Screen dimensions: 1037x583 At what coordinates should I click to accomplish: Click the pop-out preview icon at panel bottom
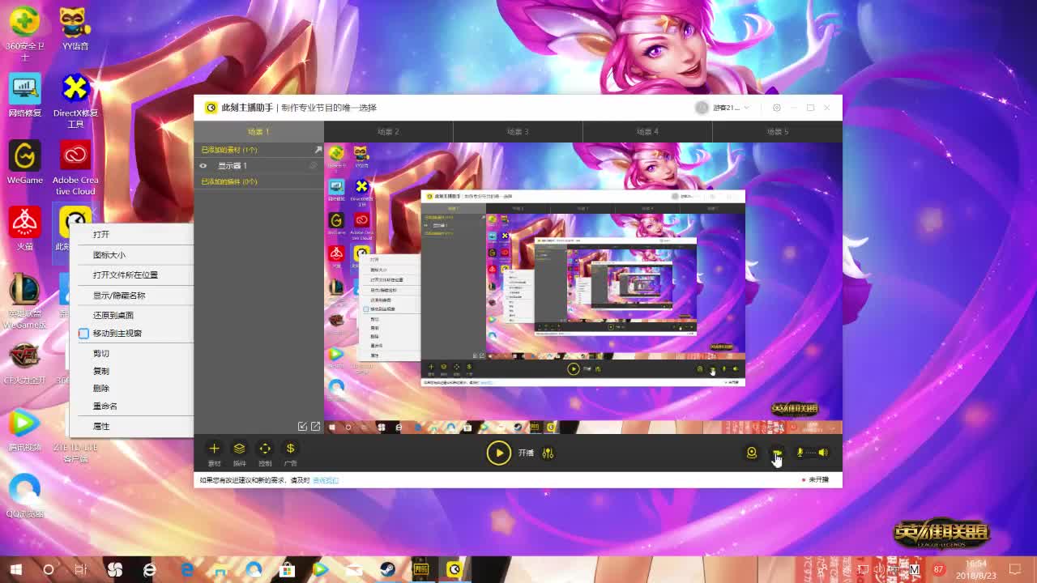pyautogui.click(x=315, y=426)
